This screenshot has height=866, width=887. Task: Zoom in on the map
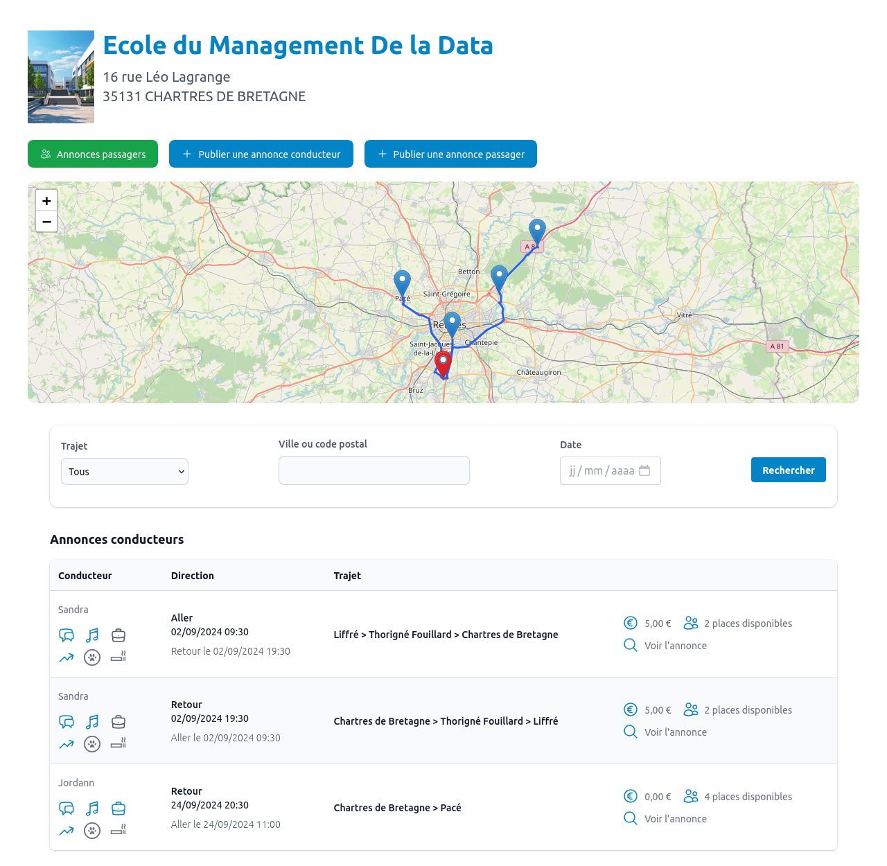pyautogui.click(x=46, y=201)
